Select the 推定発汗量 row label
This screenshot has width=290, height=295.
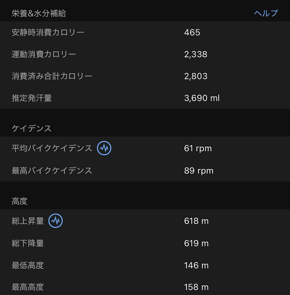point(32,98)
